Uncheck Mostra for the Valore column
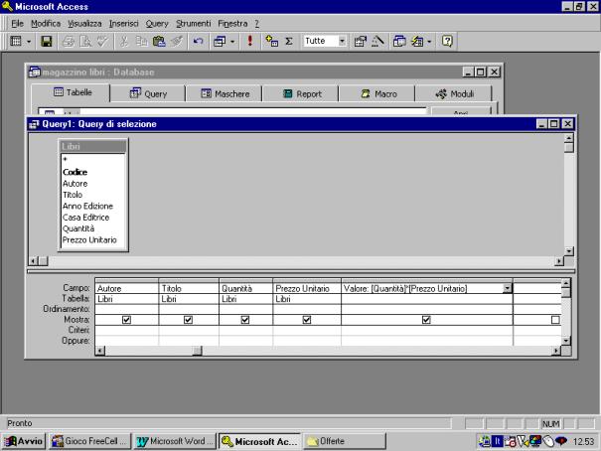Viewport: 601px width, 451px height. [426, 320]
